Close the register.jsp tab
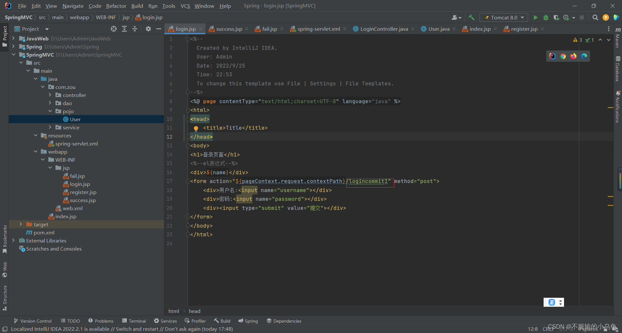Image resolution: width=622 pixels, height=333 pixels. pyautogui.click(x=542, y=29)
